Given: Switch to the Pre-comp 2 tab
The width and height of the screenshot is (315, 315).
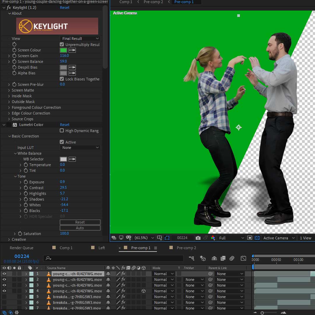Looking at the screenshot, I should point(187,248).
